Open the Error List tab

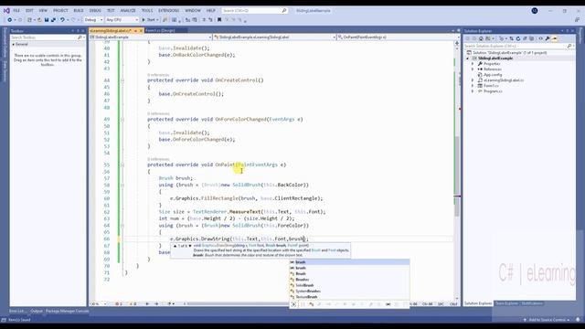tap(17, 311)
